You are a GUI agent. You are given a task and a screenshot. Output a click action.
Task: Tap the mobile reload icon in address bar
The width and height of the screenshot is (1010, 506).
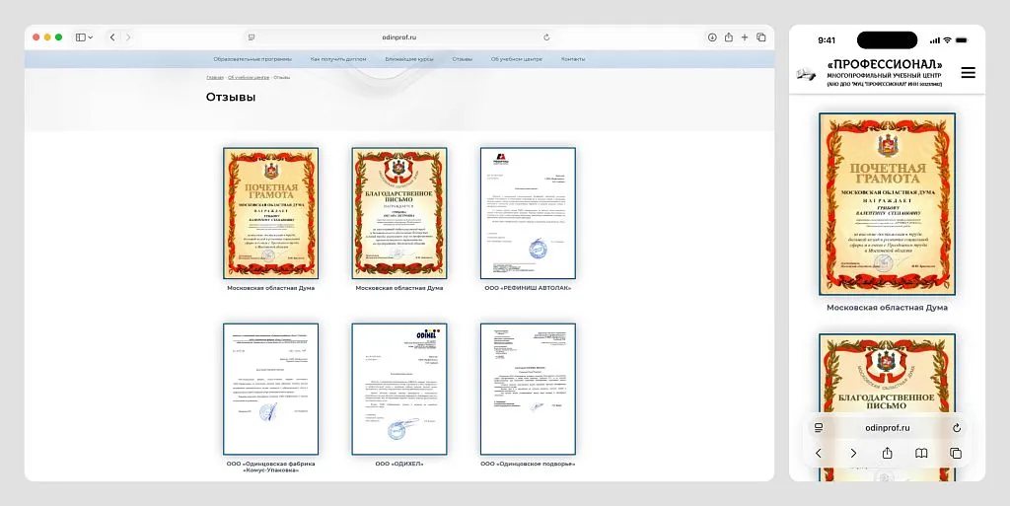click(x=956, y=428)
